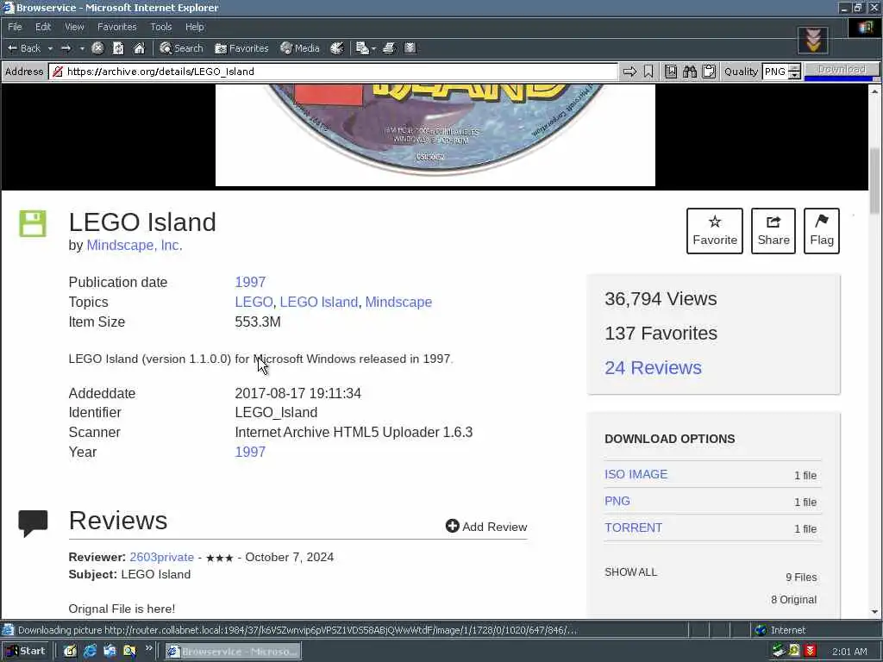This screenshot has width=883, height=662.
Task: Open the Tools menu
Action: click(x=161, y=27)
